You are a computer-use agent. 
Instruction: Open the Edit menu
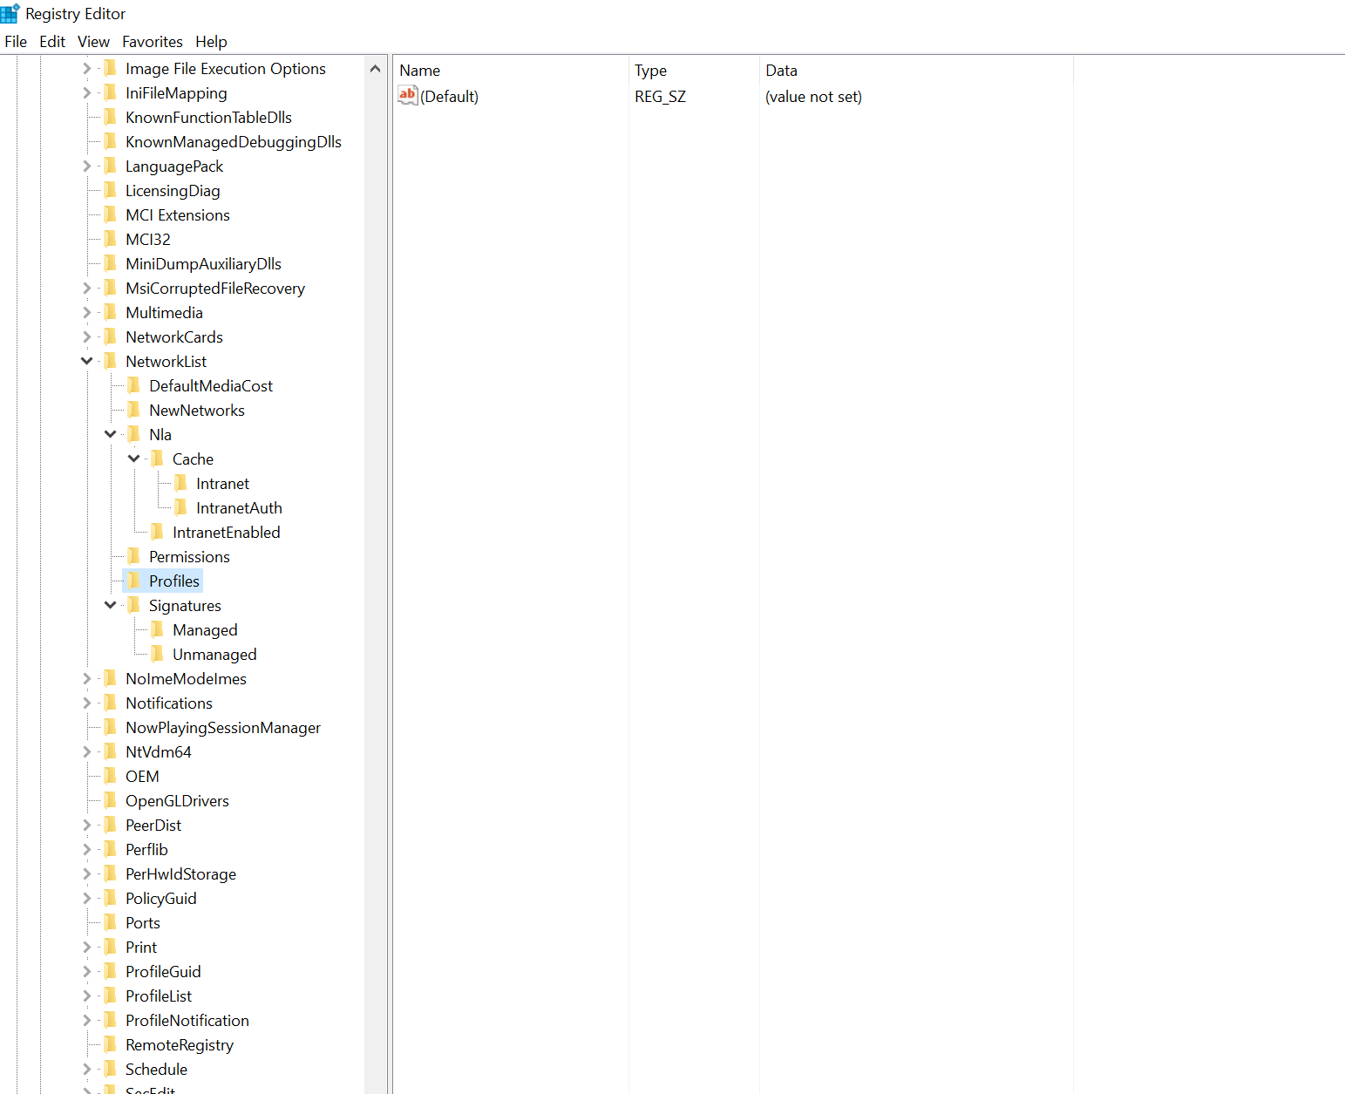52,42
